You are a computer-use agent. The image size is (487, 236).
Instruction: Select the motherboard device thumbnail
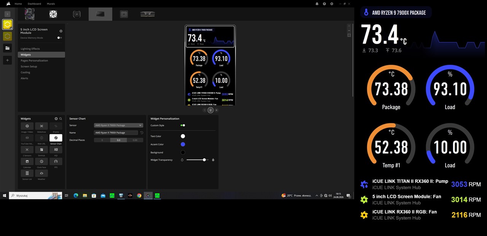click(30, 14)
